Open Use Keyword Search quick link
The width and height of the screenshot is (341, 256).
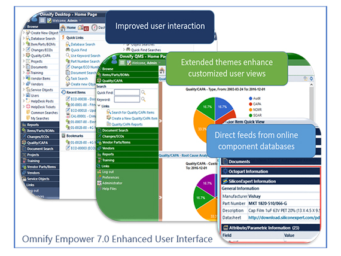point(86,56)
